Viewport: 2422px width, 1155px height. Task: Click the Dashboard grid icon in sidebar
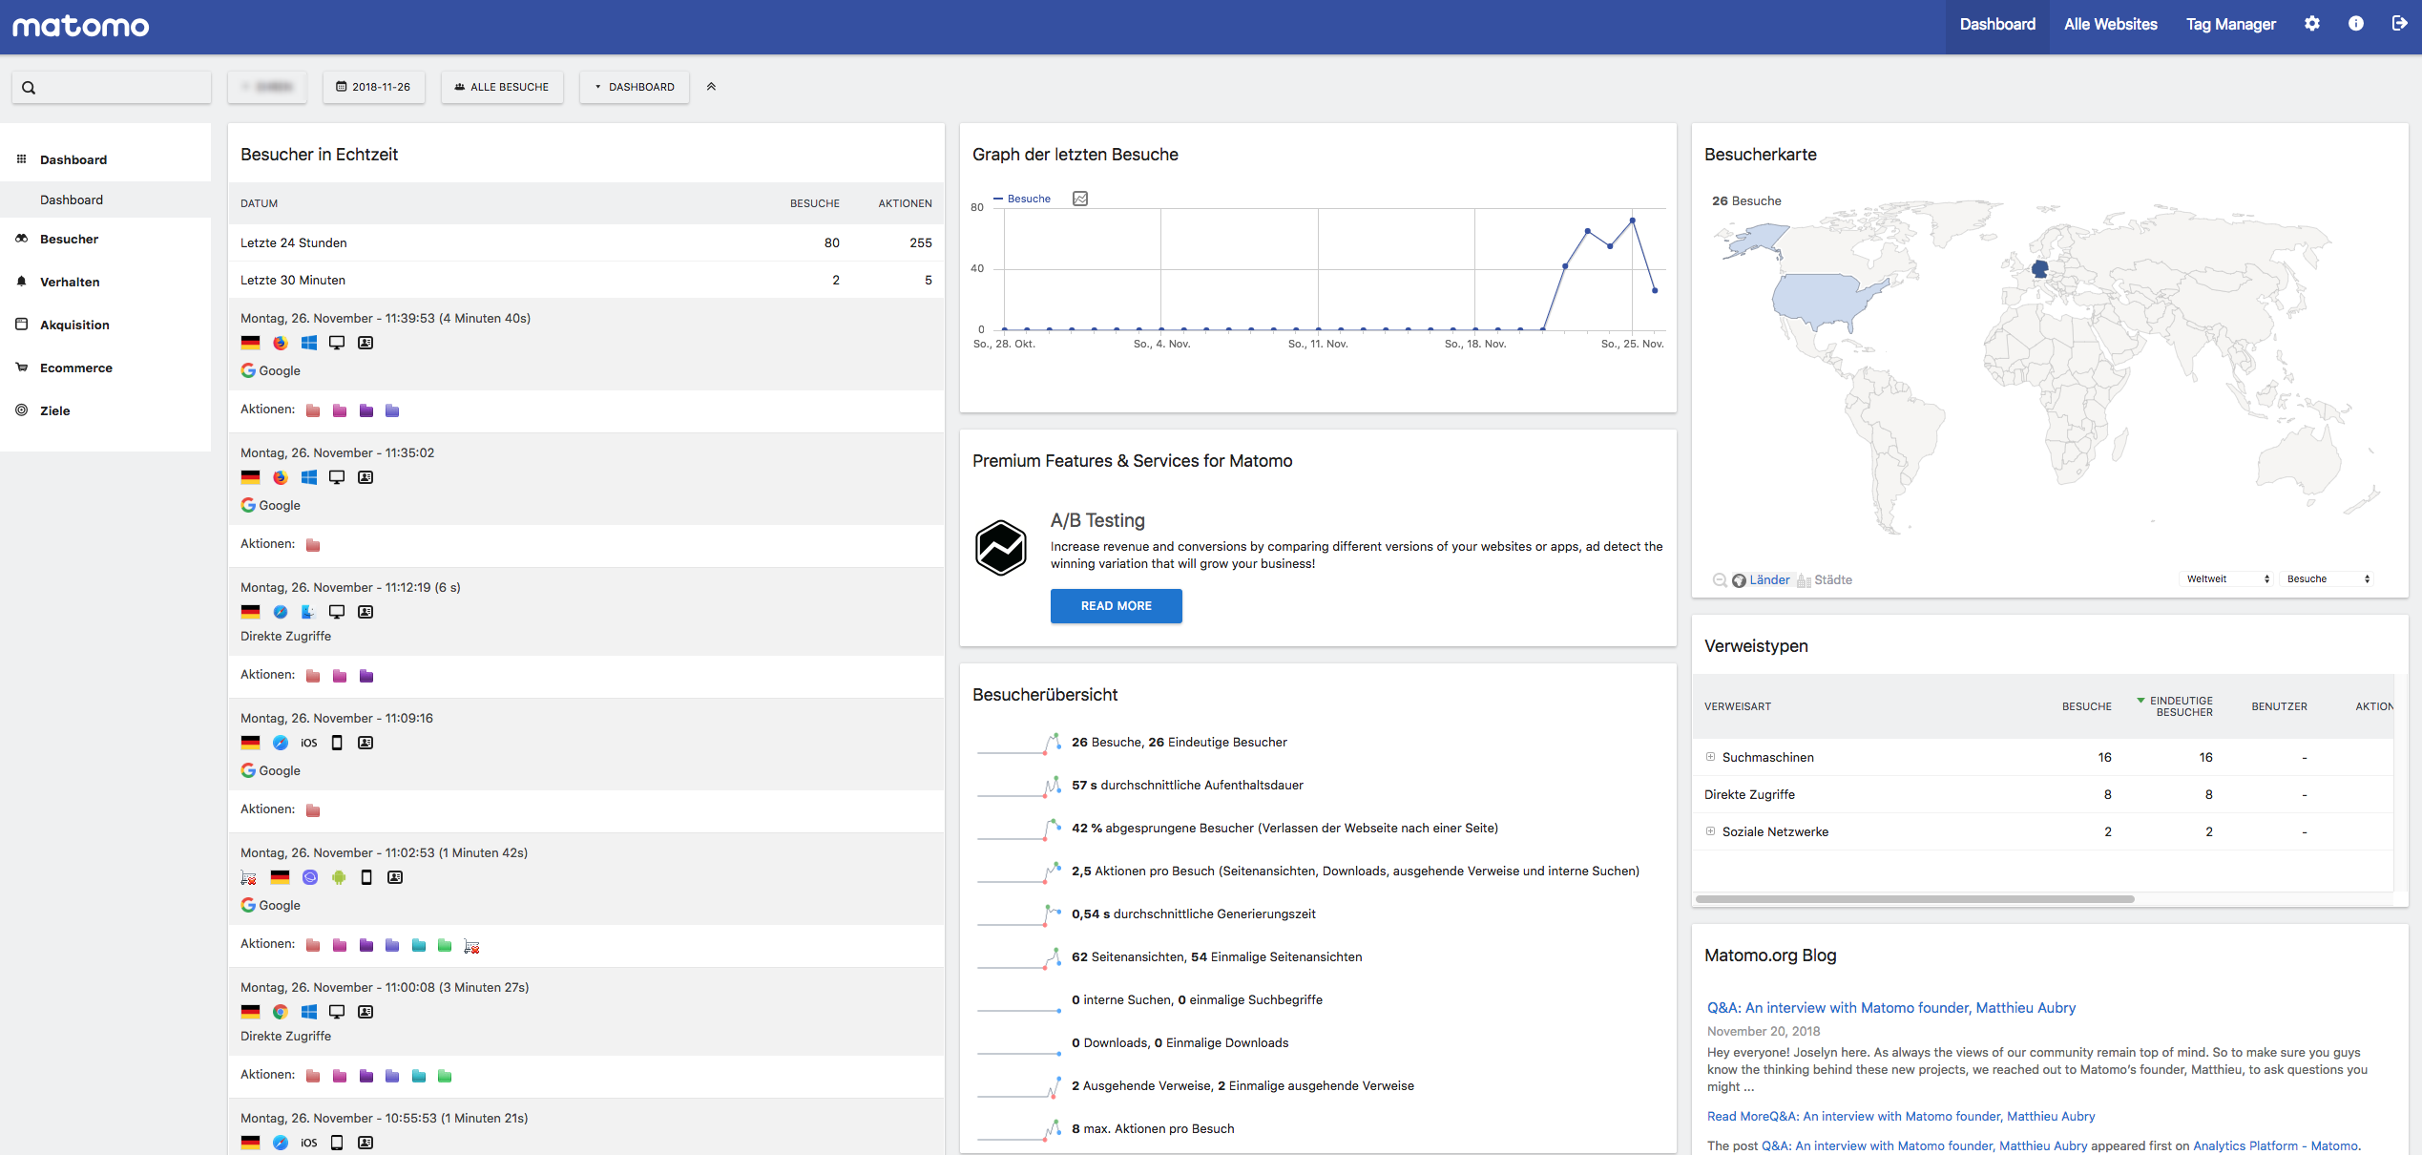(x=21, y=159)
